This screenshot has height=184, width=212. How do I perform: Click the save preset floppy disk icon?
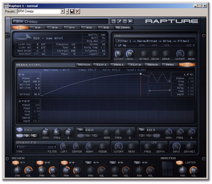tap(72, 11)
